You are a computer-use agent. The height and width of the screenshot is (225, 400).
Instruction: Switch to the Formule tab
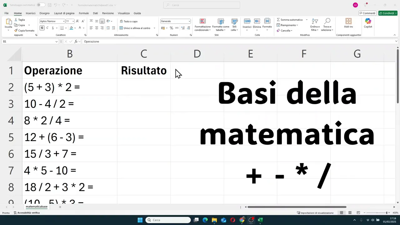(x=84, y=13)
